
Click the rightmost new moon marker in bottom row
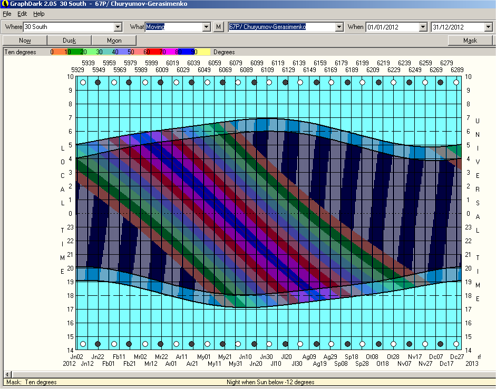pyautogui.click(x=440, y=344)
